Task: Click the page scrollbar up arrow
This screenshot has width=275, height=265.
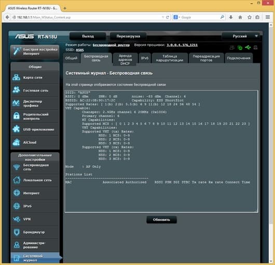Action: pos(271,25)
